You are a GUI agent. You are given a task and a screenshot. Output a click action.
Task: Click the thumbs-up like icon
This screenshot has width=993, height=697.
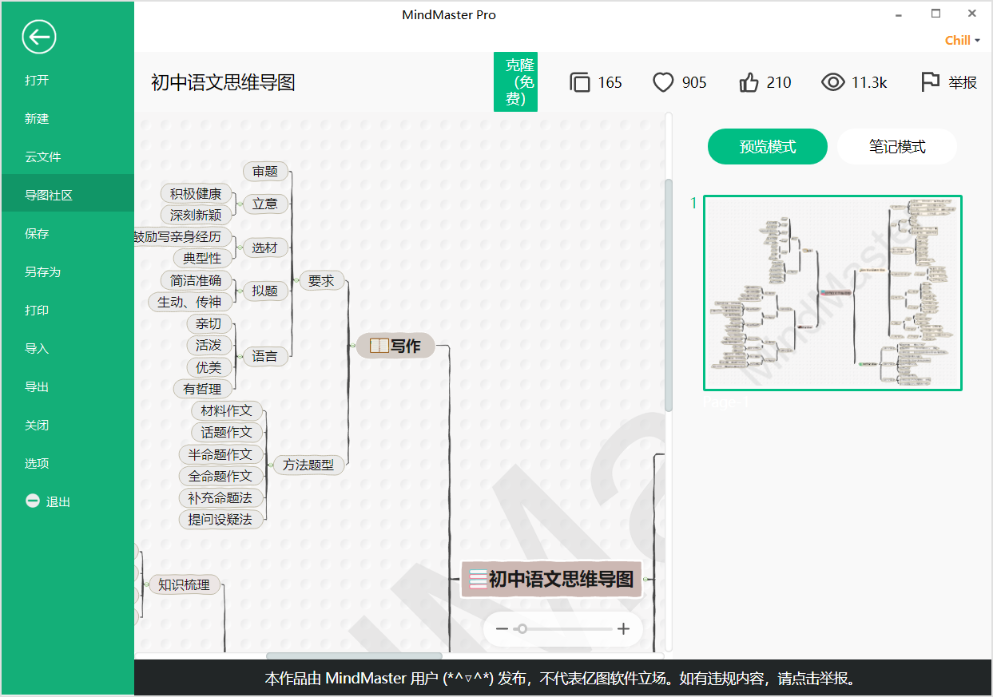click(749, 82)
